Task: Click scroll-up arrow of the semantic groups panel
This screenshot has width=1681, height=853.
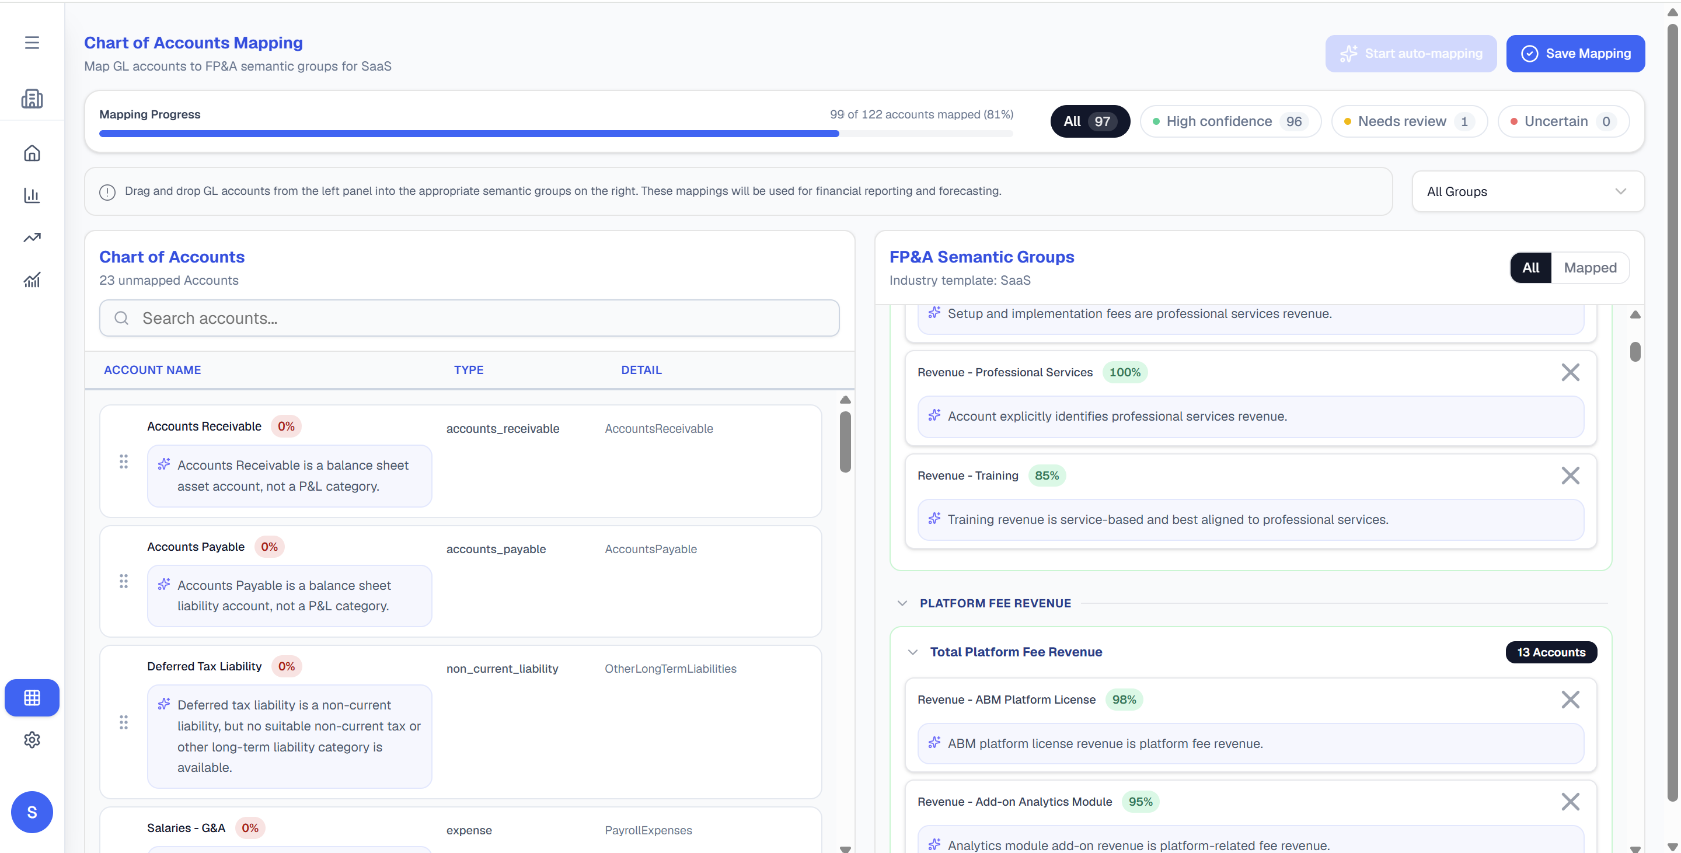Action: coord(1635,315)
